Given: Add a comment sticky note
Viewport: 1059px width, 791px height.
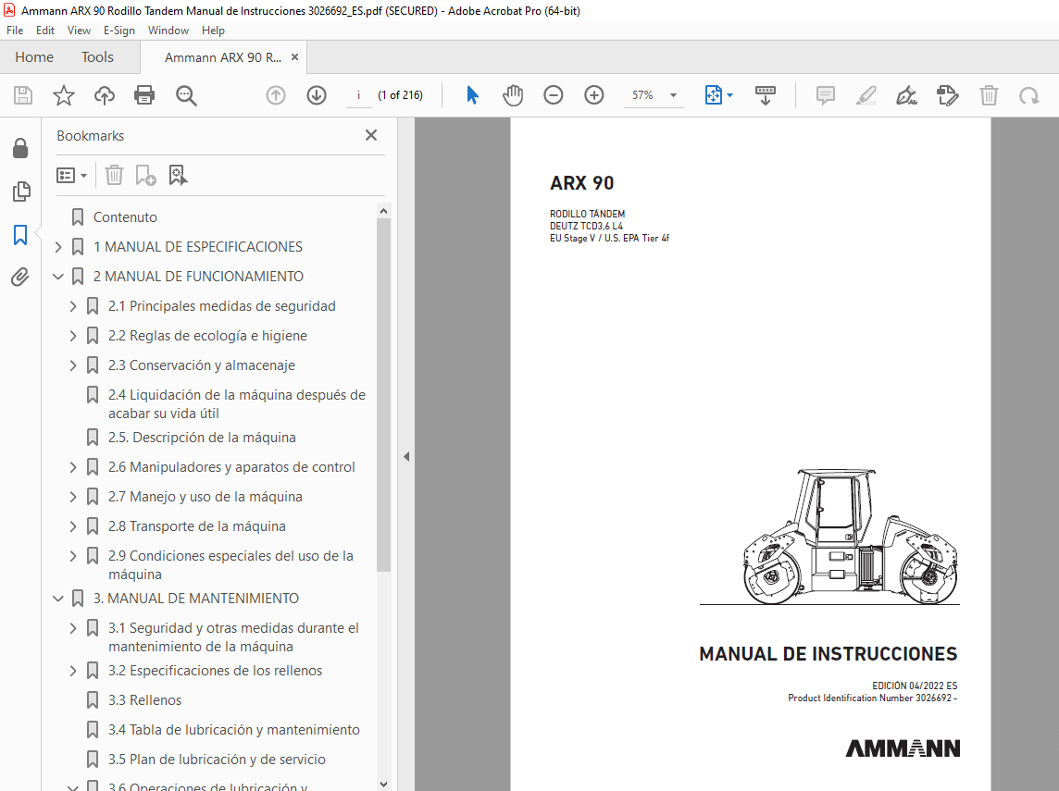Looking at the screenshot, I should [826, 95].
